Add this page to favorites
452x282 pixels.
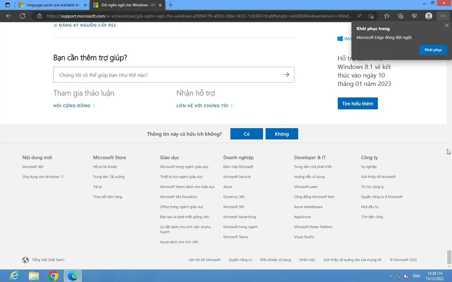click(371, 16)
